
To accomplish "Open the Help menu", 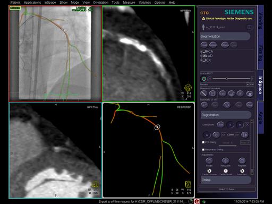I will tap(172, 3).
